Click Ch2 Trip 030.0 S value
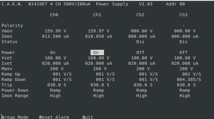This screenshot has width=214, height=119. click(x=143, y=85)
